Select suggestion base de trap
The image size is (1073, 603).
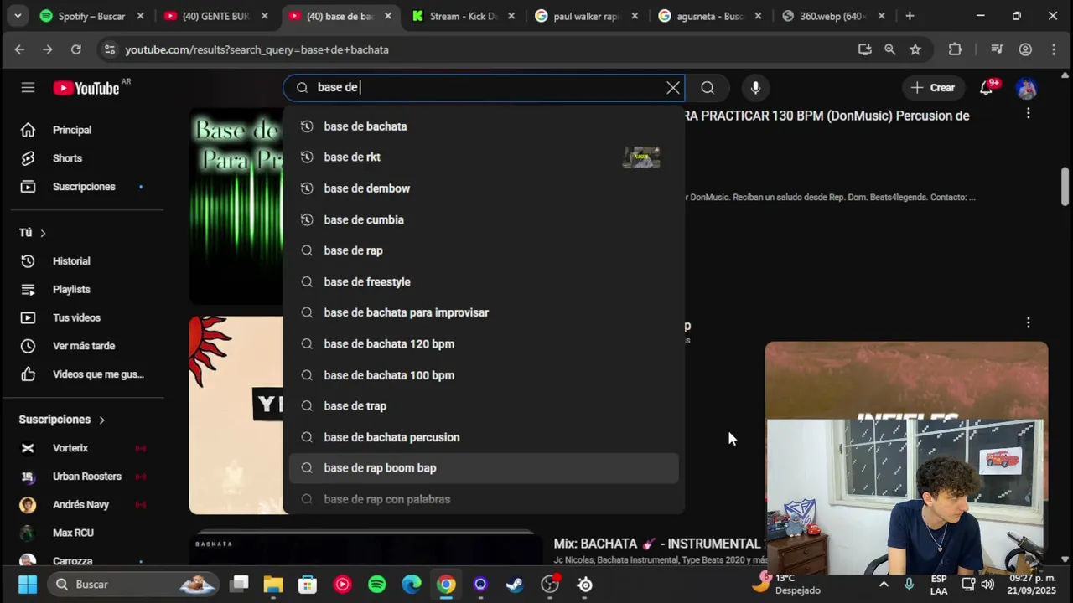(x=484, y=406)
